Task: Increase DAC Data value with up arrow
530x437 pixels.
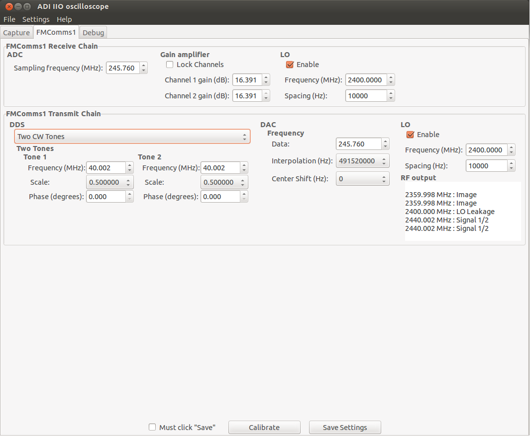Action: point(386,142)
